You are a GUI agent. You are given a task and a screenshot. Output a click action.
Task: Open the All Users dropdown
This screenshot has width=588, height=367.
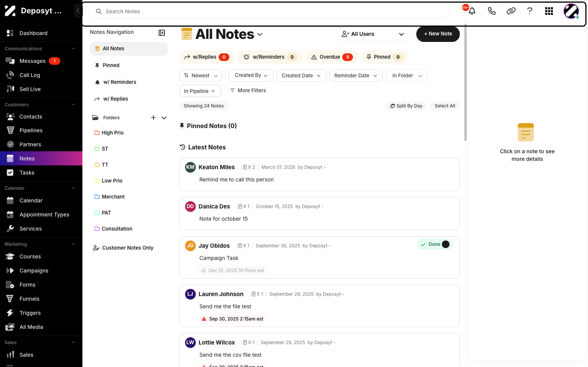(x=373, y=34)
